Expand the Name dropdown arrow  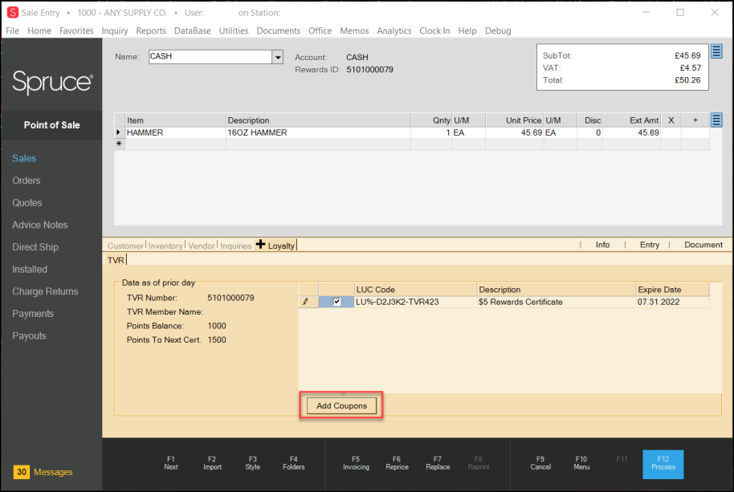(278, 57)
